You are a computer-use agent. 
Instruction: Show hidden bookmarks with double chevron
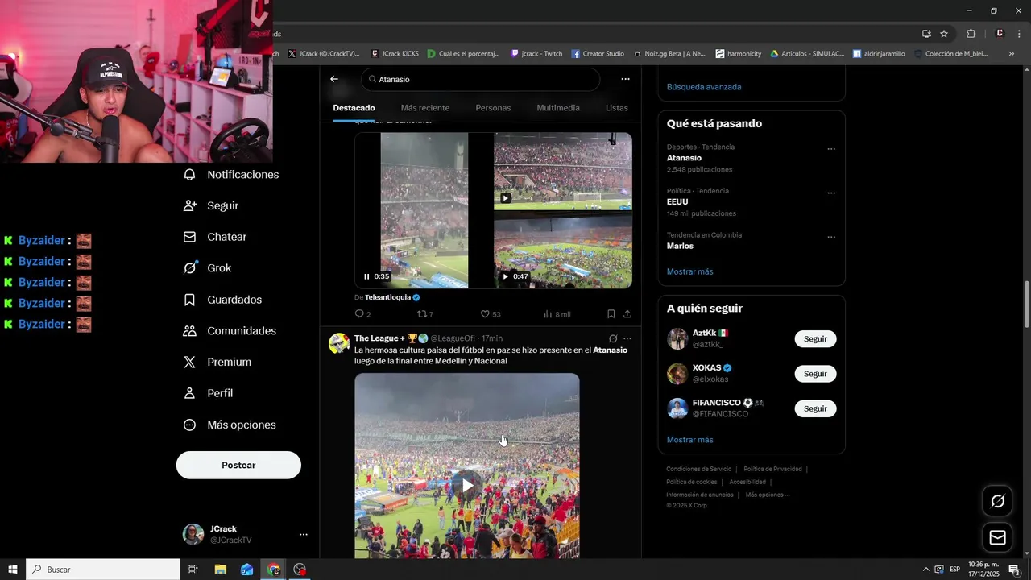coord(1012,54)
